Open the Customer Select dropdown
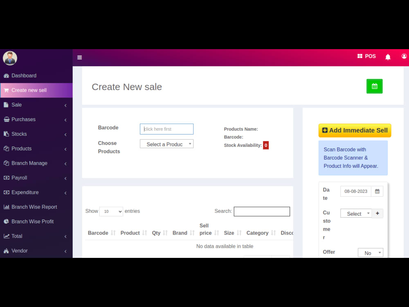Viewport: 409px width, 307px height. [356, 214]
